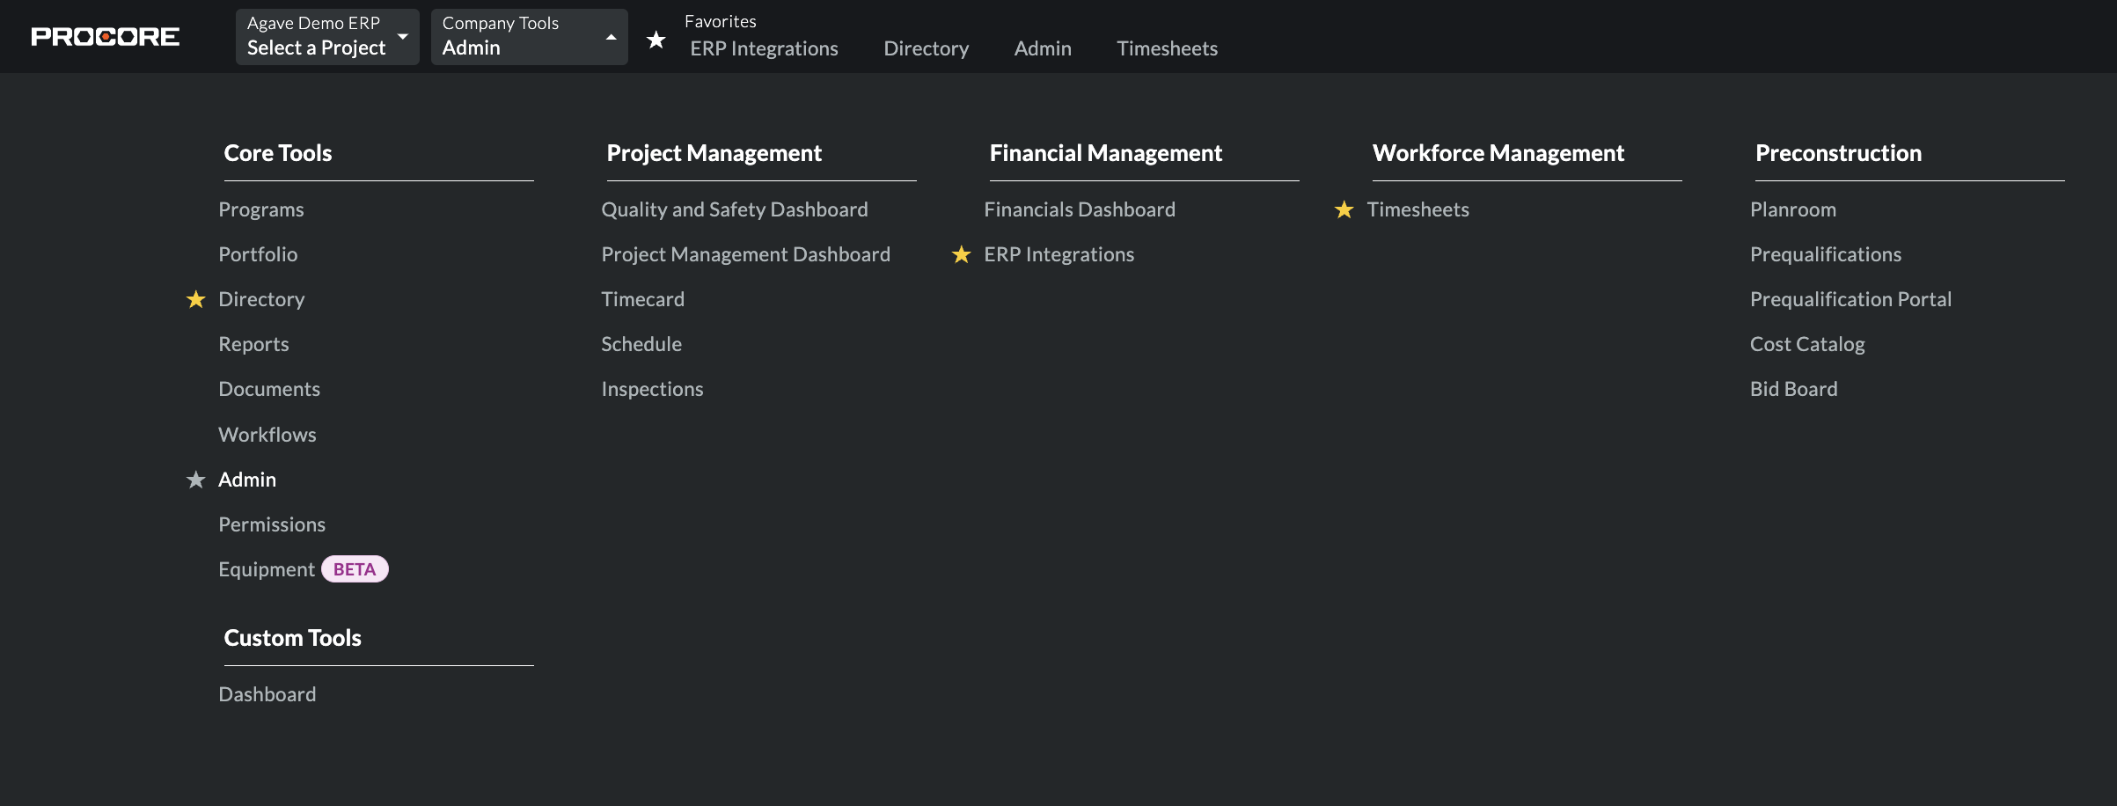Open the Documents tool
Screen dimensions: 2117x806
pos(269,389)
